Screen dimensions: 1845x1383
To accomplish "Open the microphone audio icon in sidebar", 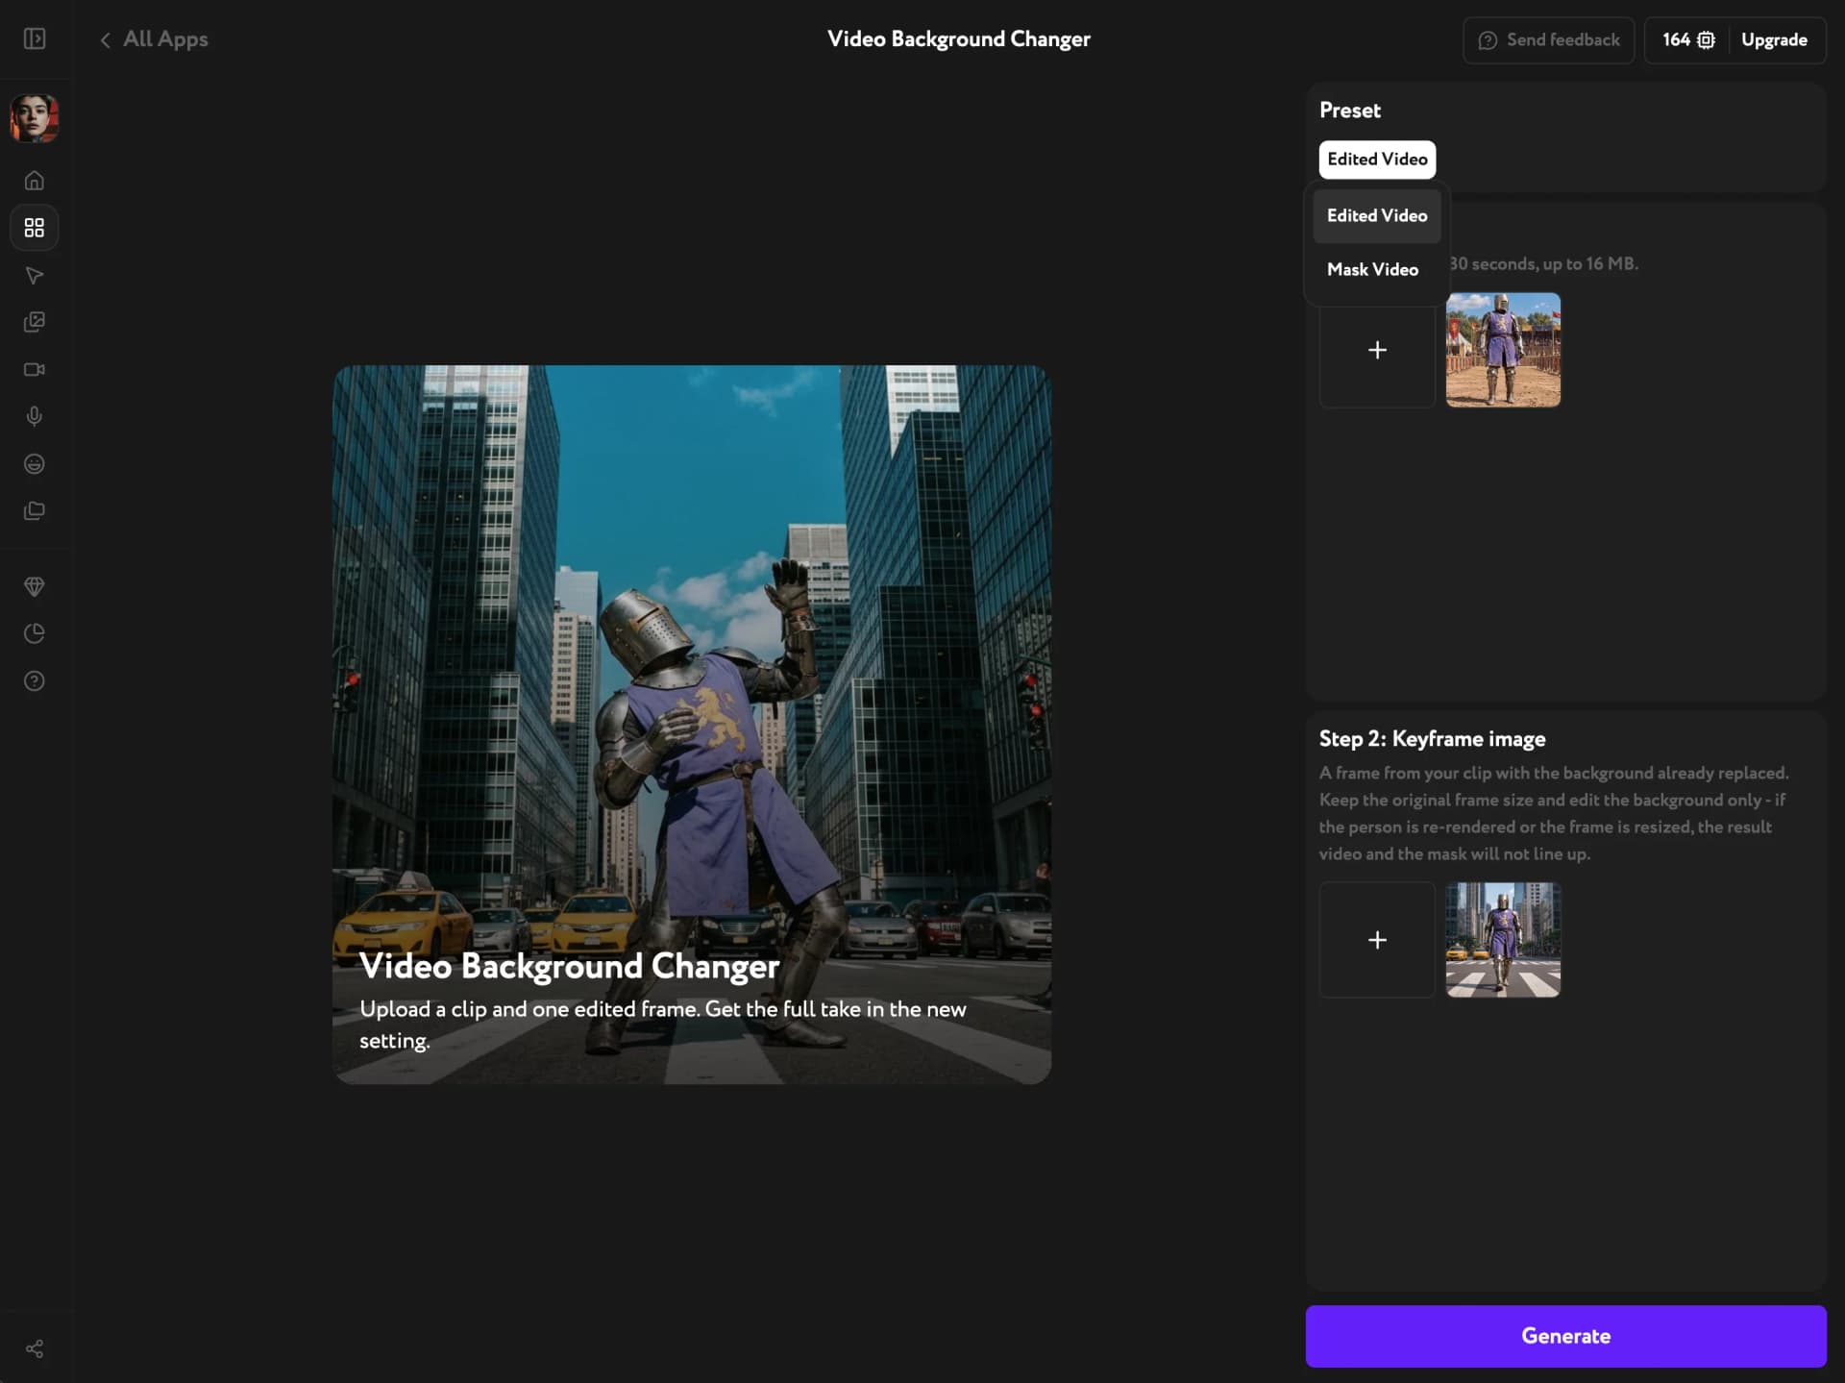I will pos(35,416).
